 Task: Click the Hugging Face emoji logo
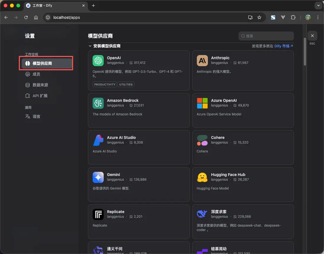[202, 177]
